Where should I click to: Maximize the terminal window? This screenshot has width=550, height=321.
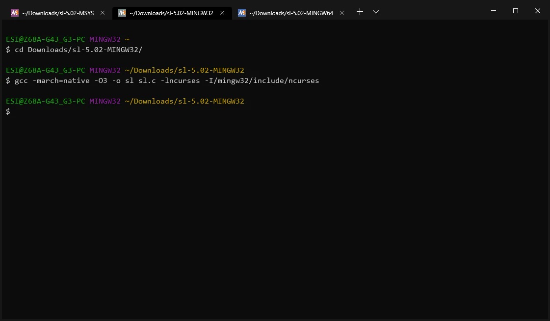click(x=516, y=11)
